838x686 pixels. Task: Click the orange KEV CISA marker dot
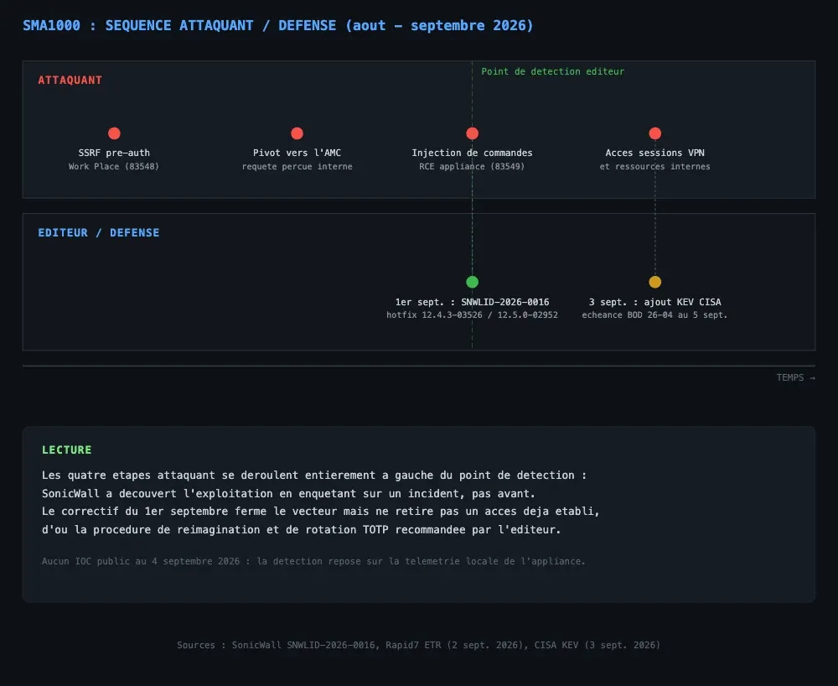pos(654,282)
